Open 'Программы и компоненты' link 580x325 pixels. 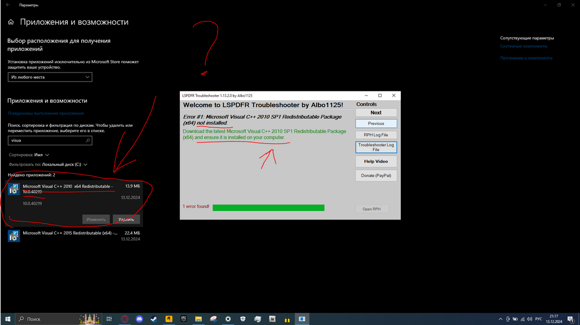[526, 58]
